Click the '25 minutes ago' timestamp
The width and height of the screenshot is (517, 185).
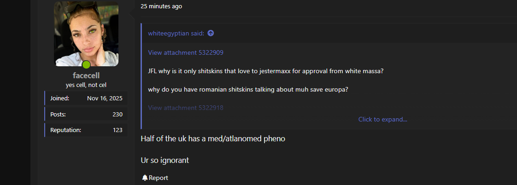[161, 6]
